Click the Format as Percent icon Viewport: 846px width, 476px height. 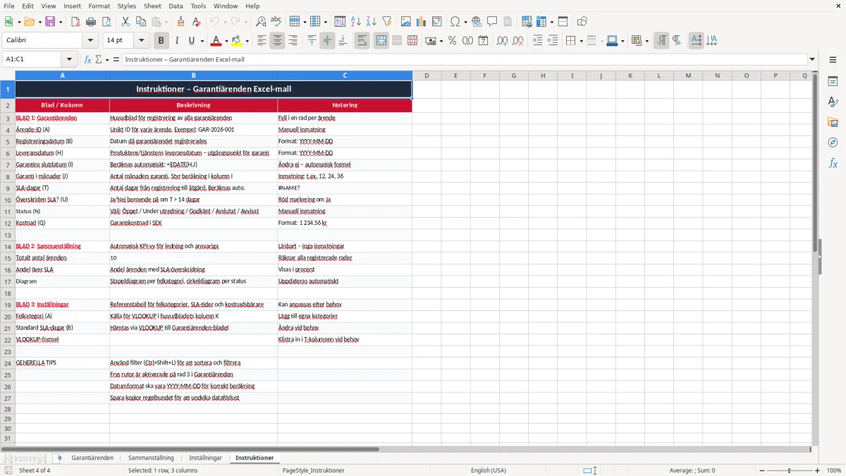tap(452, 41)
